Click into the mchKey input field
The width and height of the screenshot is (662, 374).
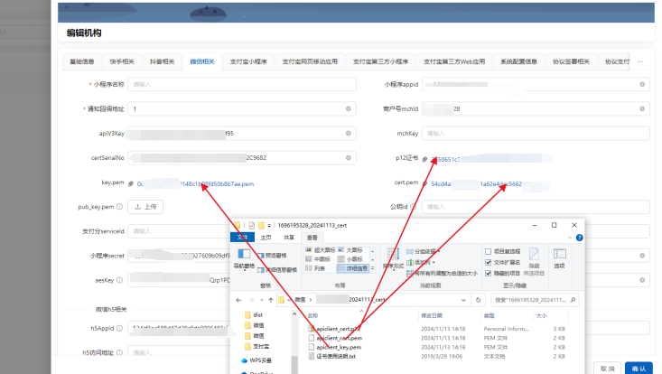point(536,134)
